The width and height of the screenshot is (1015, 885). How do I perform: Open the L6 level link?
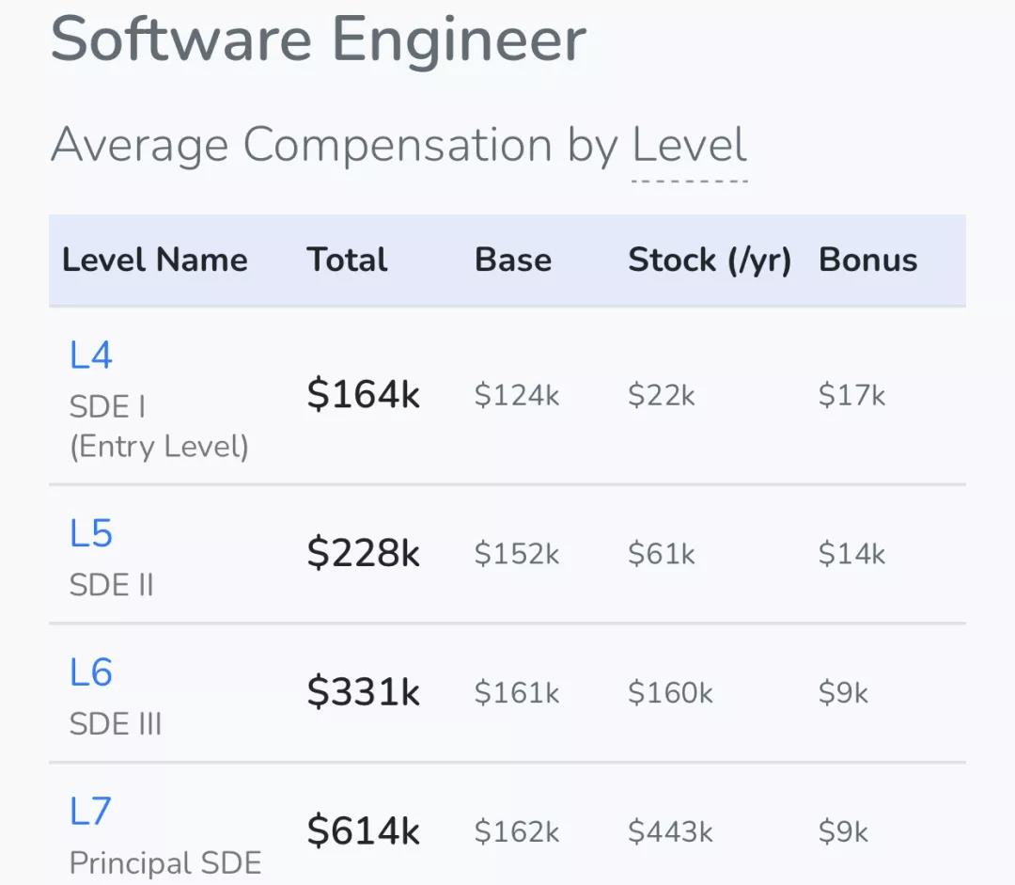[91, 672]
